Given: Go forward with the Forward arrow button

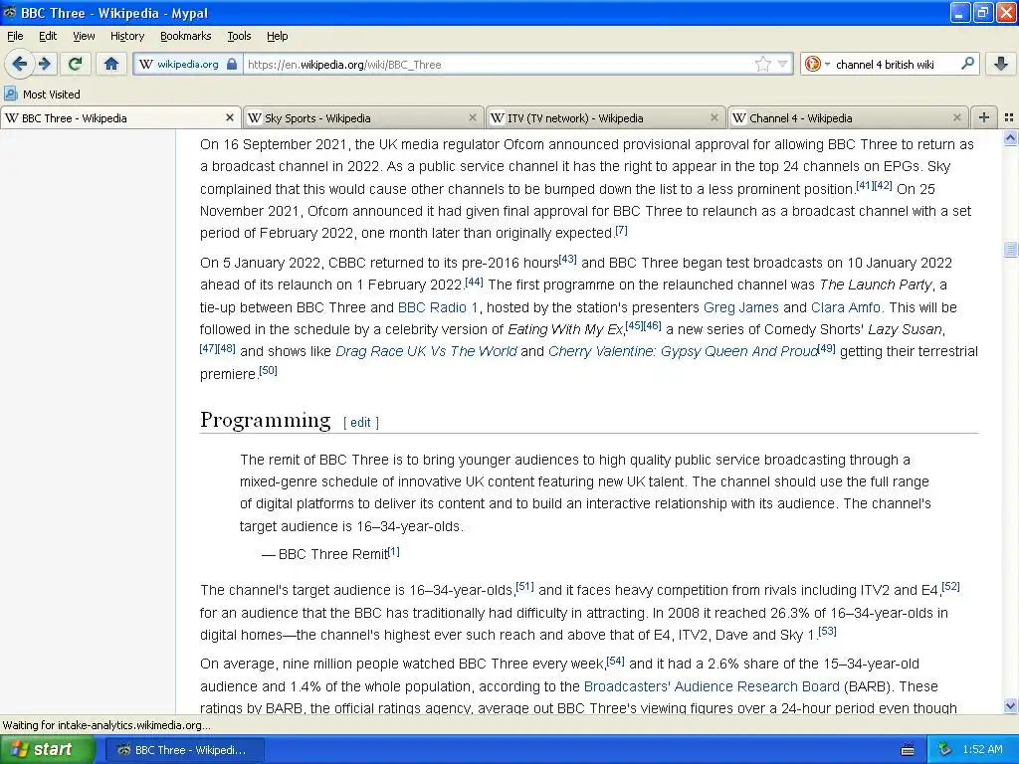Looking at the screenshot, I should (x=45, y=64).
